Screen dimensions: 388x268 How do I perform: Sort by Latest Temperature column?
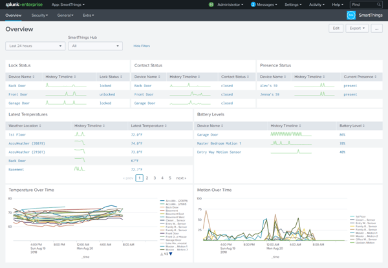[x=149, y=126]
